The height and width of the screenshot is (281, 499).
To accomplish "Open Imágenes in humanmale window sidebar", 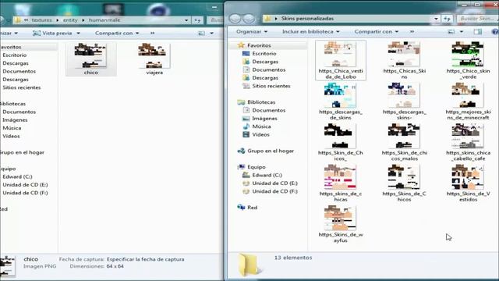I will (15, 119).
